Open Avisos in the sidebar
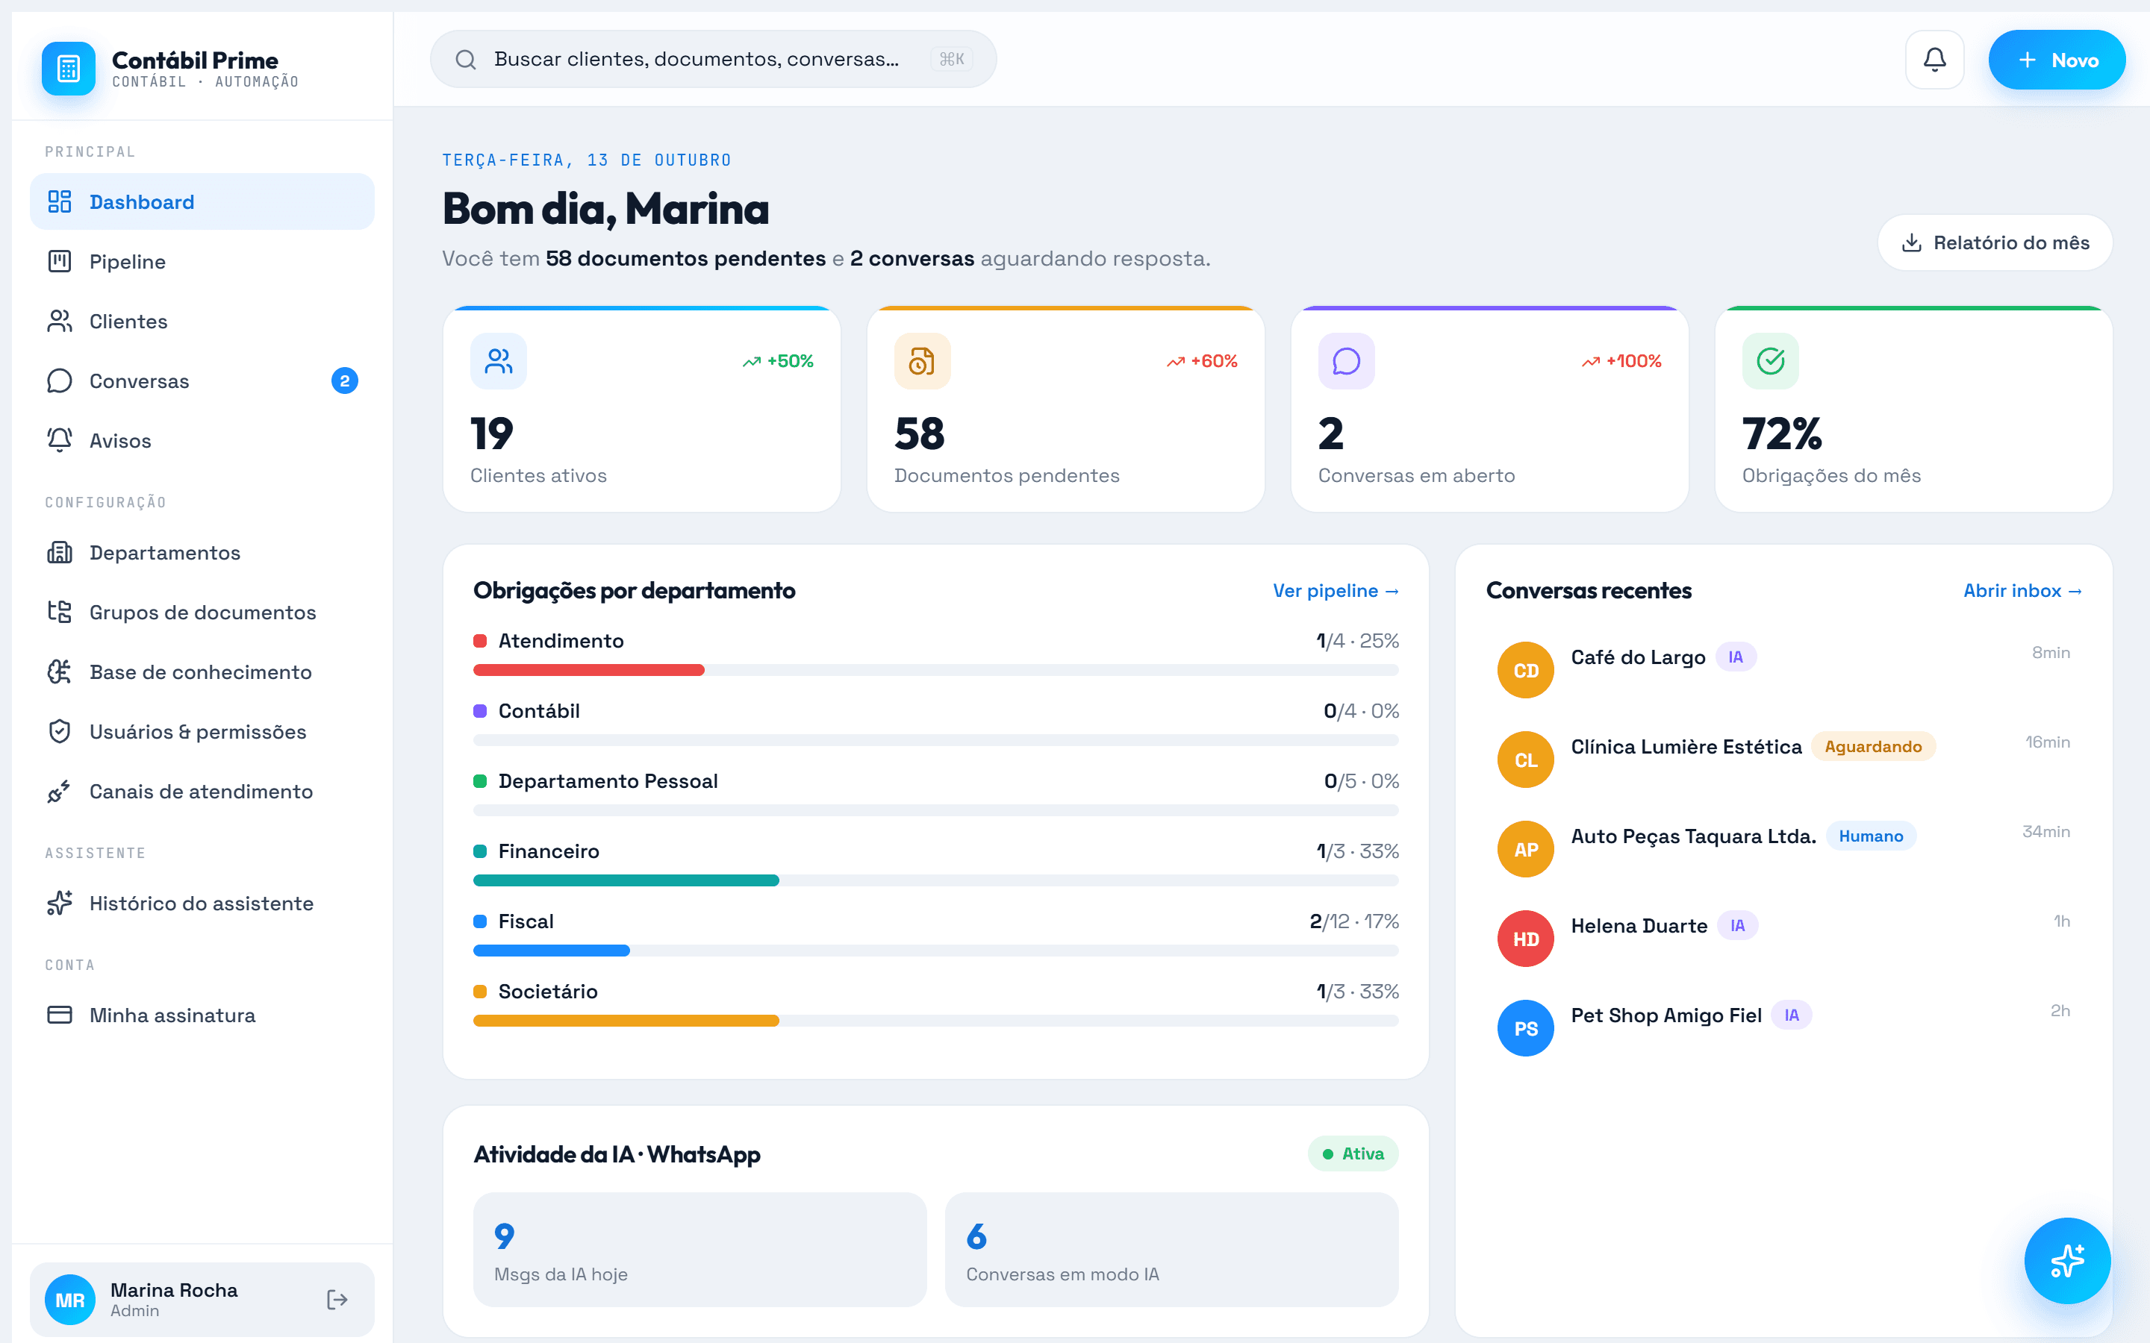The image size is (2150, 1343). pos(202,439)
